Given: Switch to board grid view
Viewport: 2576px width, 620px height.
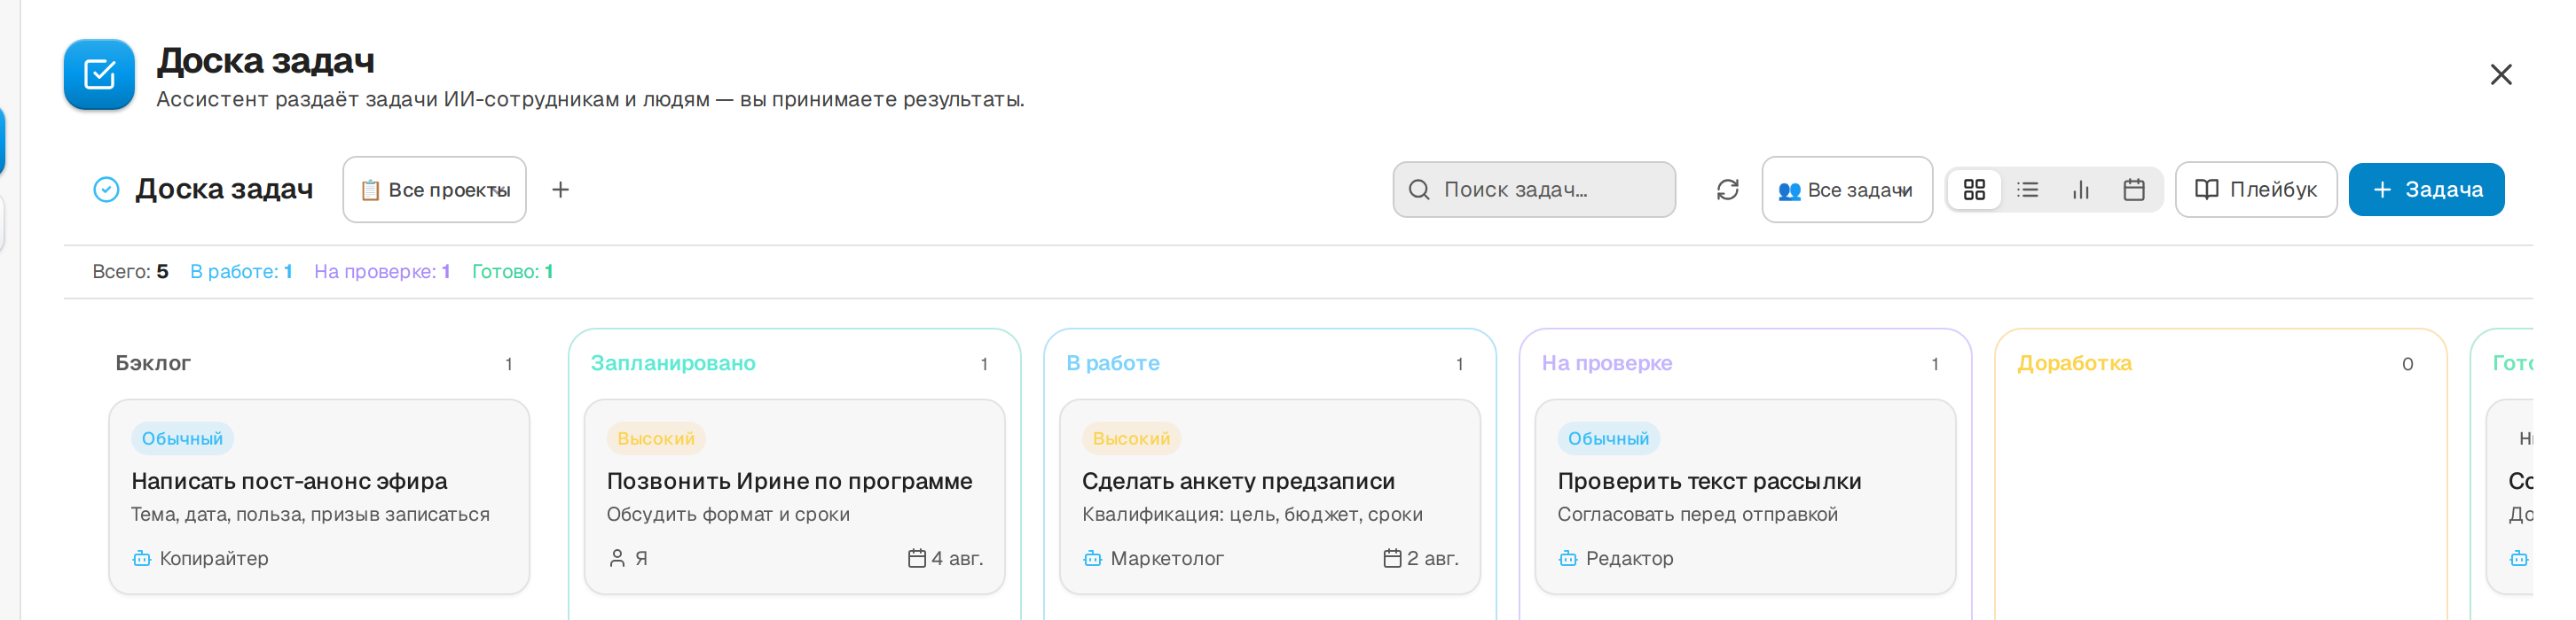Looking at the screenshot, I should (1973, 190).
